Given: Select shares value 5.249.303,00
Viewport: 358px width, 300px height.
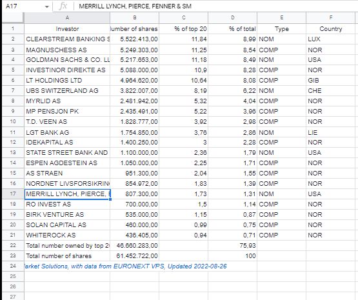Looking at the screenshot, I should point(134,50).
